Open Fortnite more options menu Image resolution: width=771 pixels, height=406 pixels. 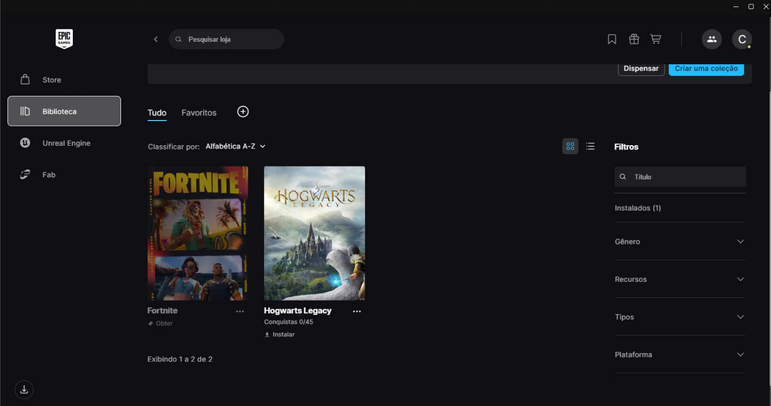tap(240, 311)
